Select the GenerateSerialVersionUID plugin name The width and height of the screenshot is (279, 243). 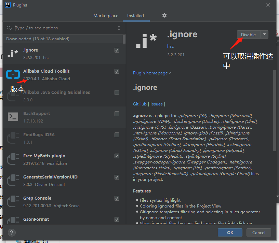(50, 177)
